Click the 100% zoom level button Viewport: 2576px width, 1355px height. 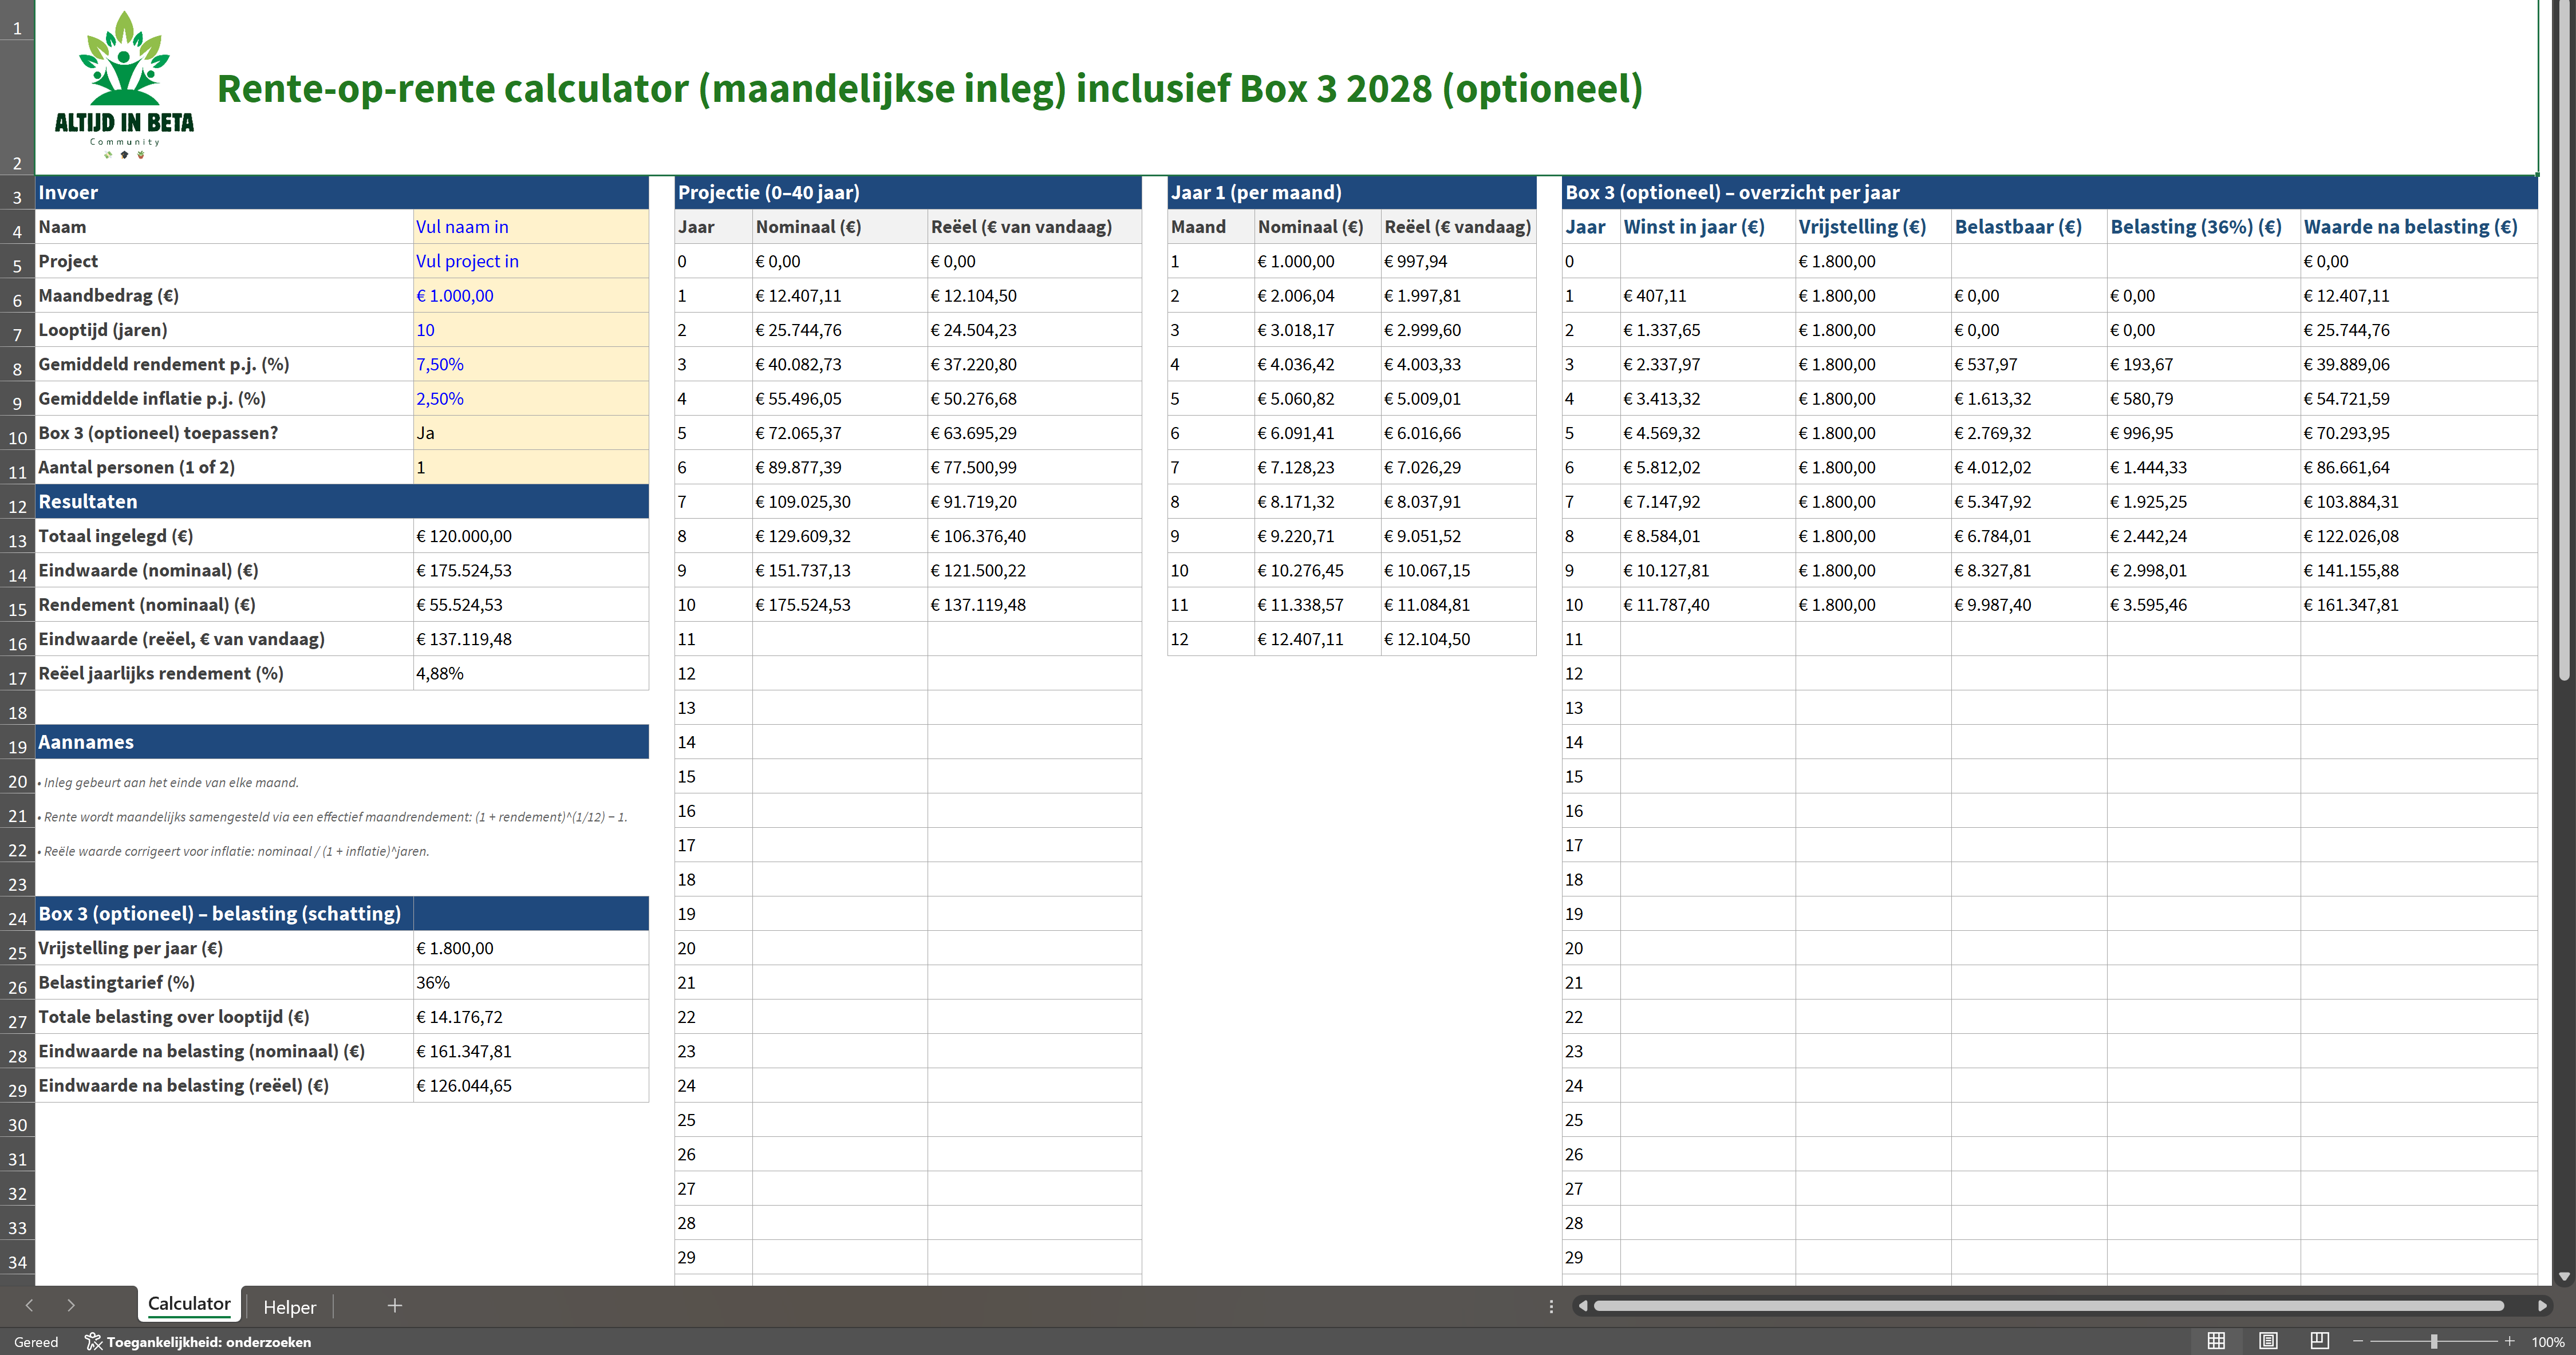click(x=2547, y=1342)
